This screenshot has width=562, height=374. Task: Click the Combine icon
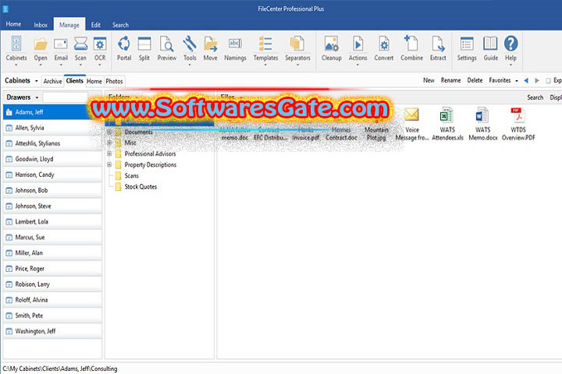tap(411, 43)
